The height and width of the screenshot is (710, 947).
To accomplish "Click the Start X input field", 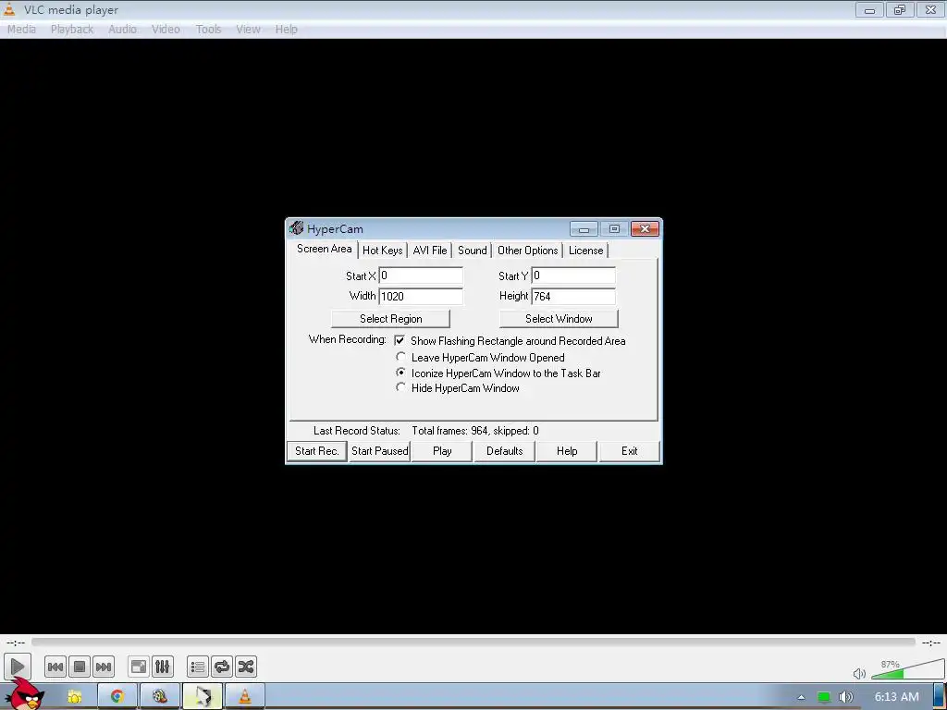I will coord(421,275).
